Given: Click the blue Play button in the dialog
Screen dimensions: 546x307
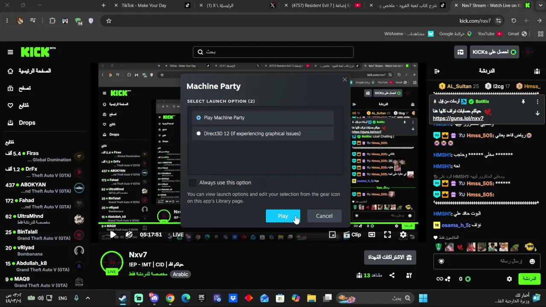Looking at the screenshot, I should coord(283,216).
